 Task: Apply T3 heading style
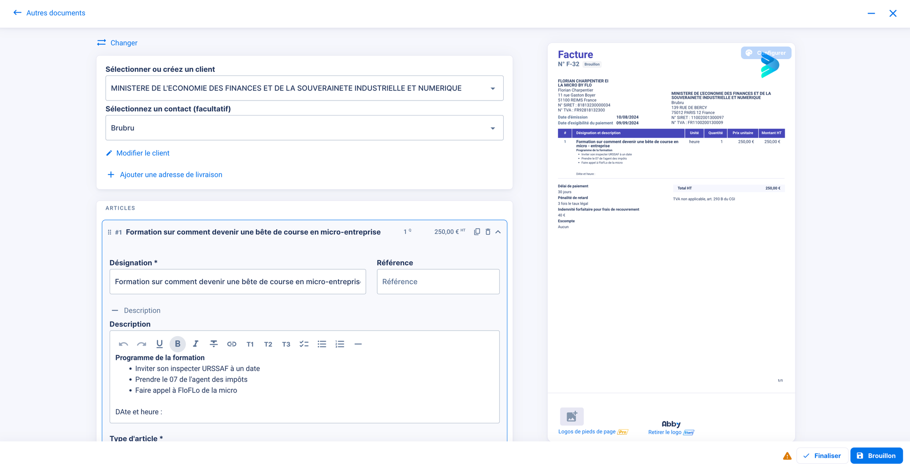point(286,344)
